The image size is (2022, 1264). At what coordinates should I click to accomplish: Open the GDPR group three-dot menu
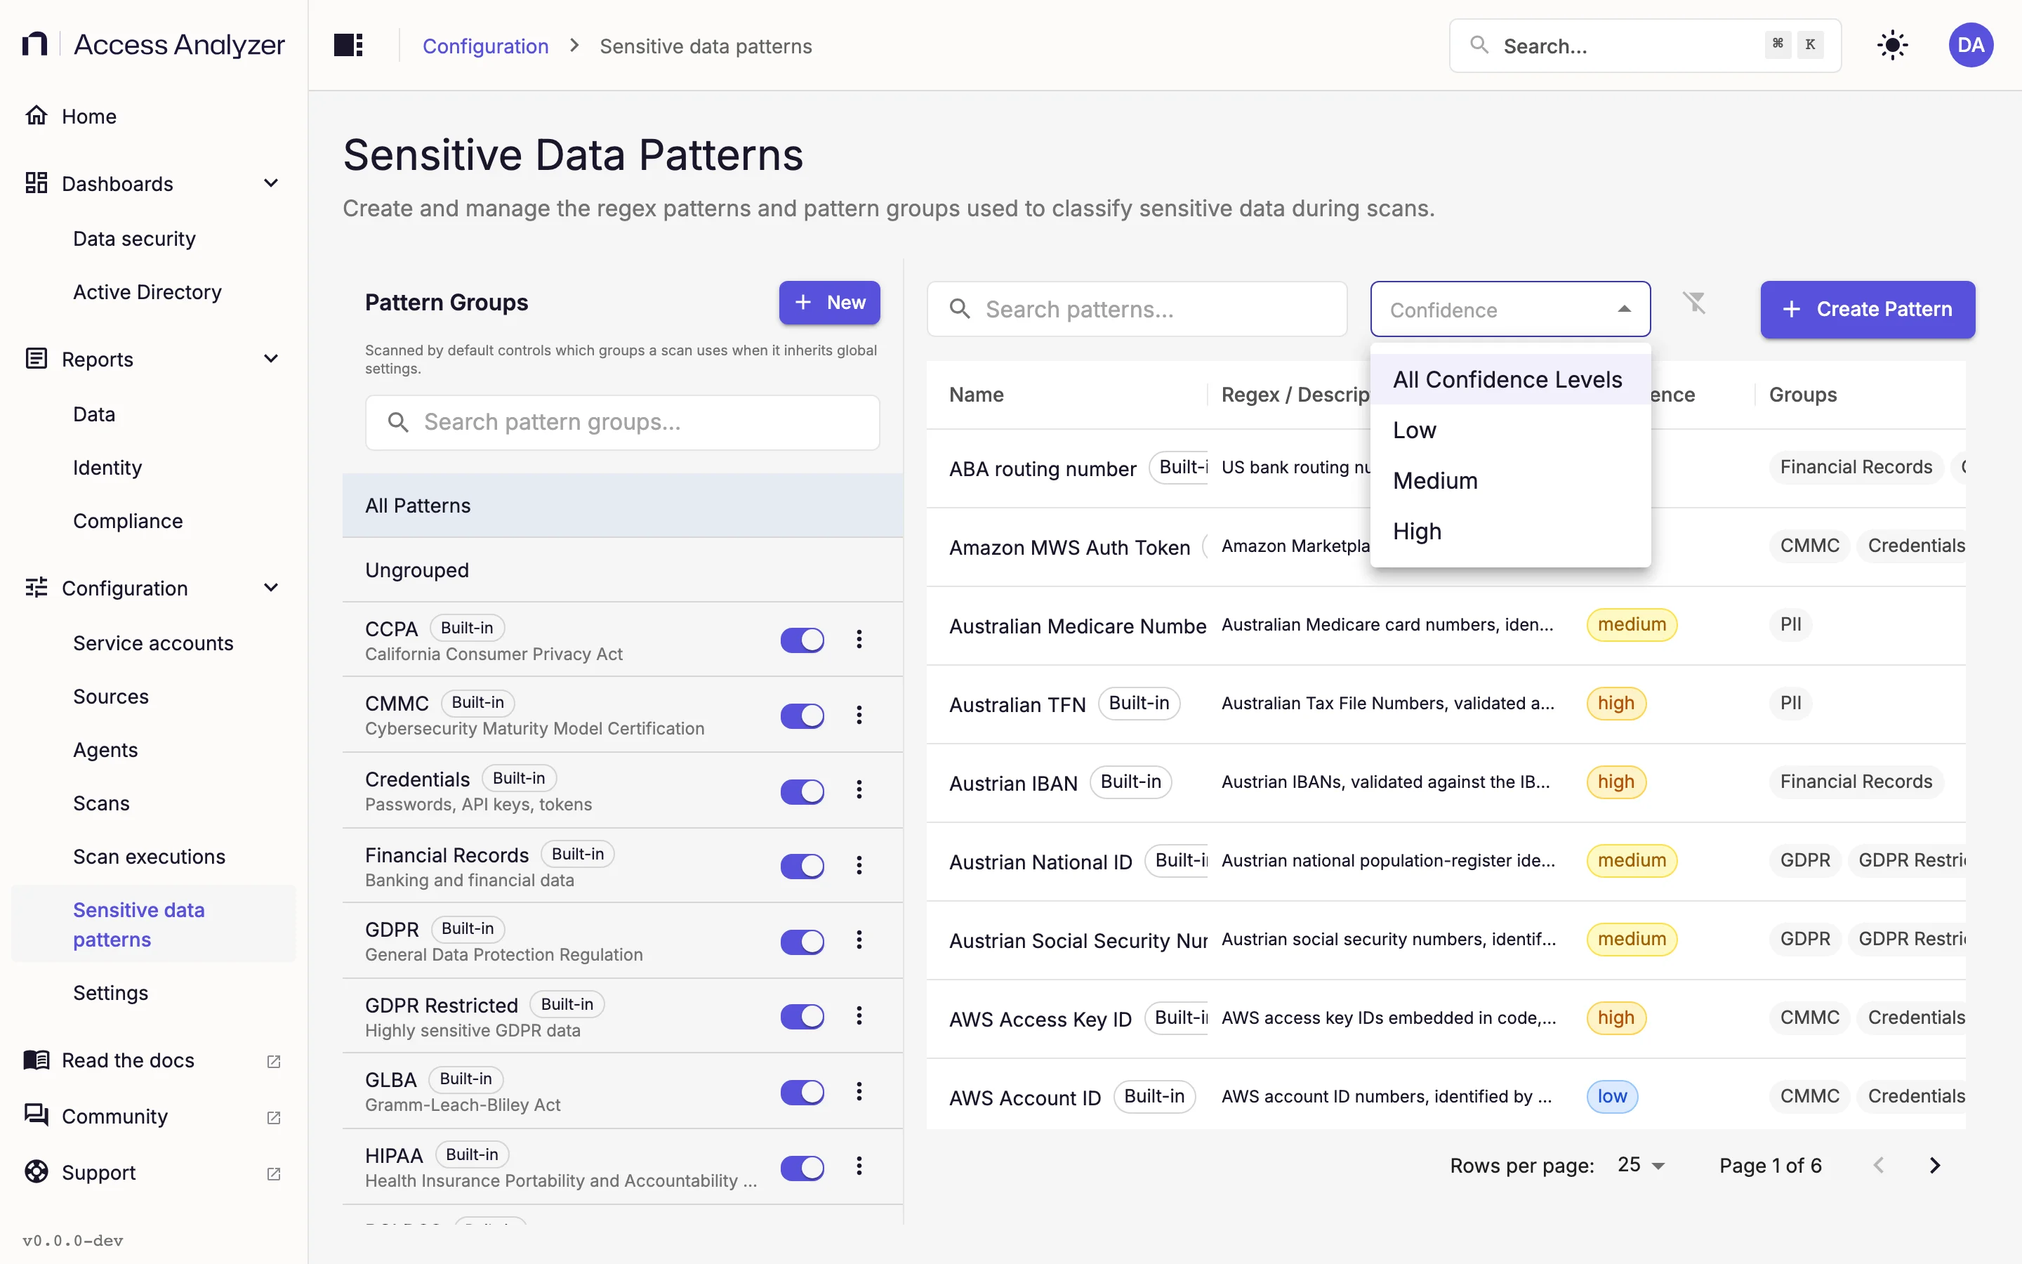point(859,940)
